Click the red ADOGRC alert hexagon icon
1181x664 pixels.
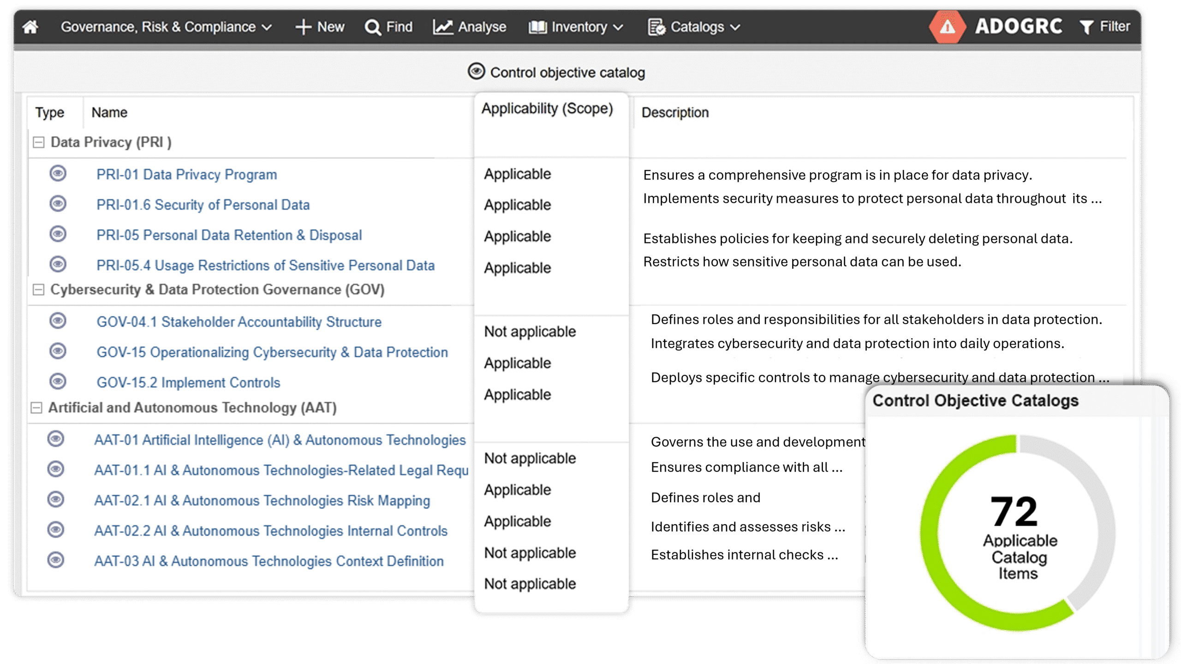point(947,27)
